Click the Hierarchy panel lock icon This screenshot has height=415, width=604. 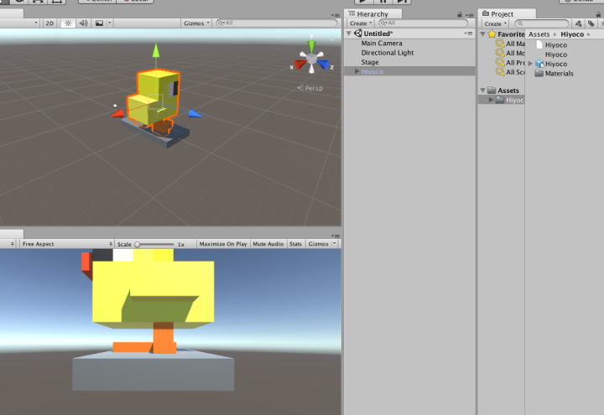[461, 14]
